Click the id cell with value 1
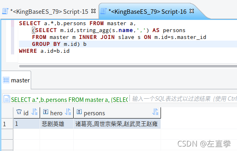 coord(27,124)
